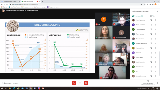Click the camera access icon in address bar
Screen dimensions: 160x90
point(141,4)
